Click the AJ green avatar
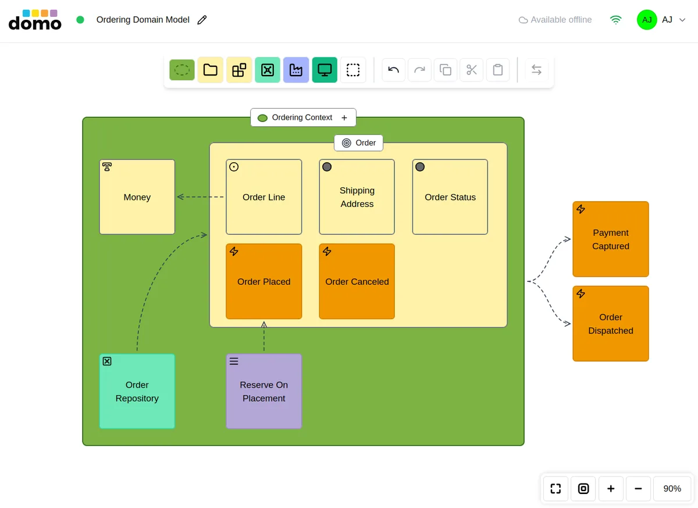This screenshot has height=508, width=698. 647,20
